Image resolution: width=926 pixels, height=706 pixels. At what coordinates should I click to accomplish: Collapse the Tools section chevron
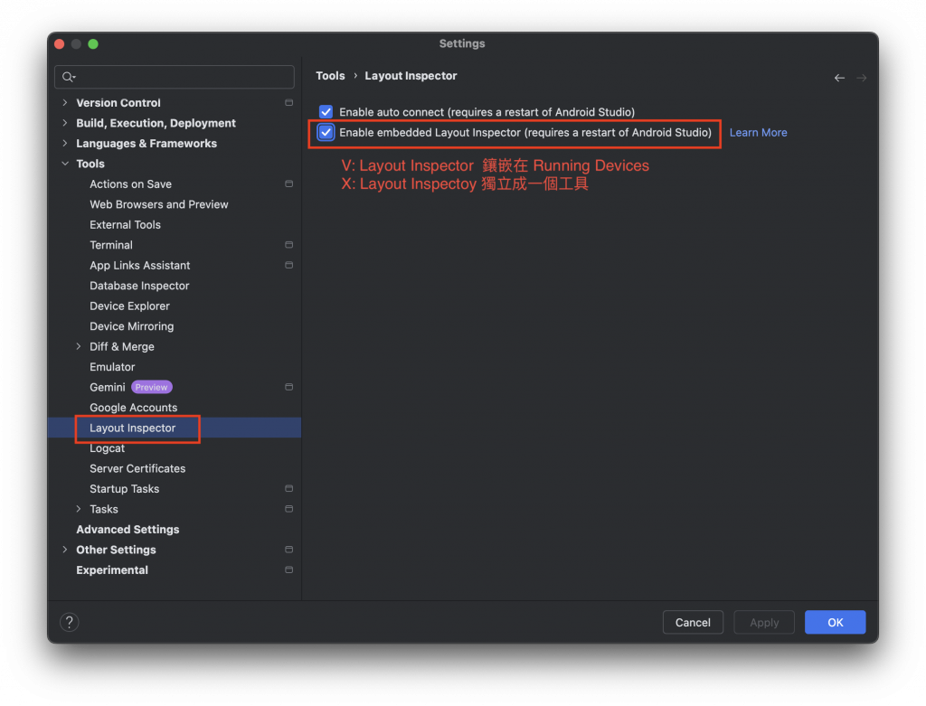65,164
